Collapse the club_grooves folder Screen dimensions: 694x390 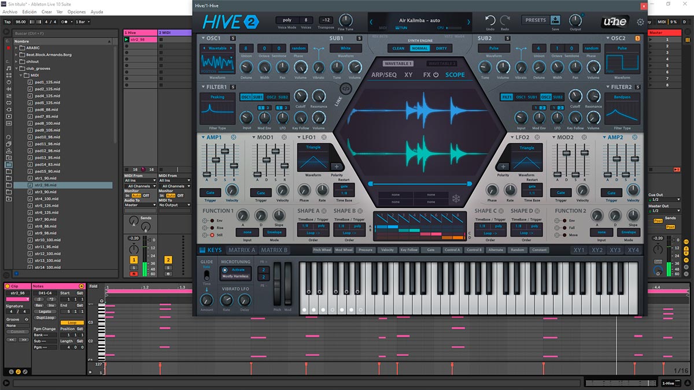tap(16, 68)
